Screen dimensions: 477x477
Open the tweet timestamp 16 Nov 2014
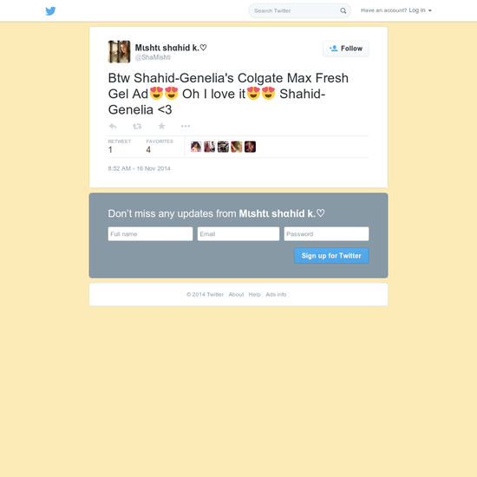(x=139, y=168)
